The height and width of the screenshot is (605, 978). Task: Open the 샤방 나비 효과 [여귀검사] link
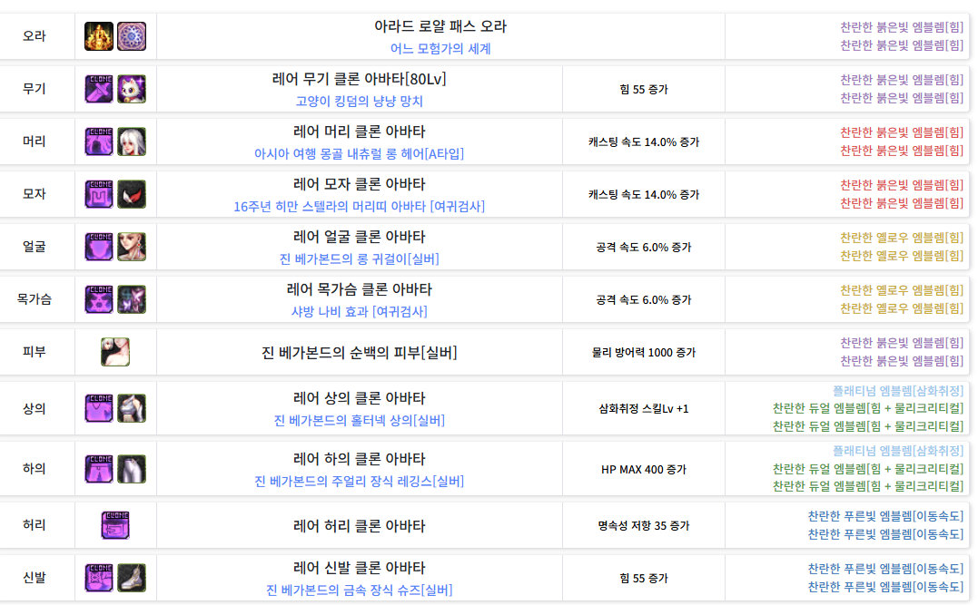359,311
